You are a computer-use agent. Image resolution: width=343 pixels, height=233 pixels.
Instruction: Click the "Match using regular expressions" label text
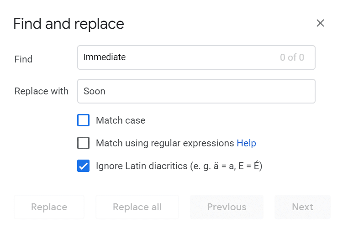click(x=165, y=143)
